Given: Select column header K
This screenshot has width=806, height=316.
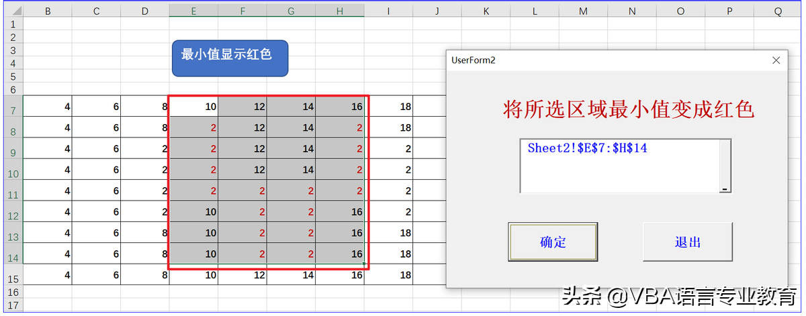Looking at the screenshot, I should click(486, 11).
